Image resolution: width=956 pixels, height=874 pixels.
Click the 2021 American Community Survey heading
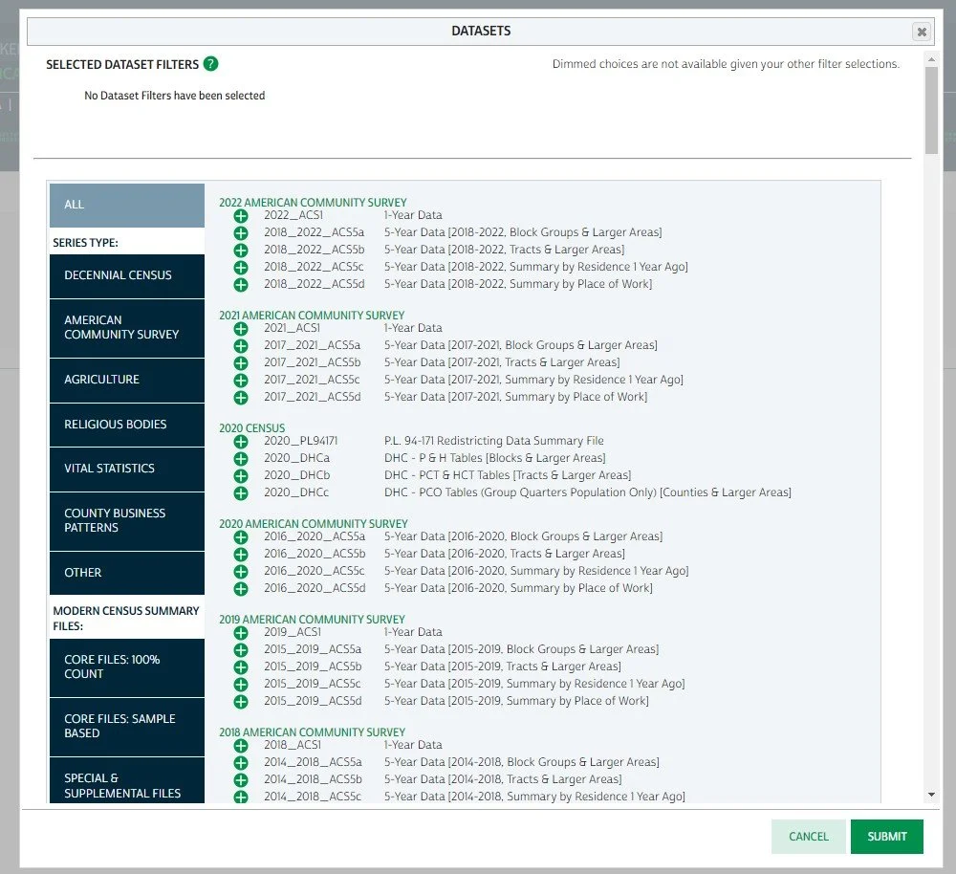click(x=312, y=316)
